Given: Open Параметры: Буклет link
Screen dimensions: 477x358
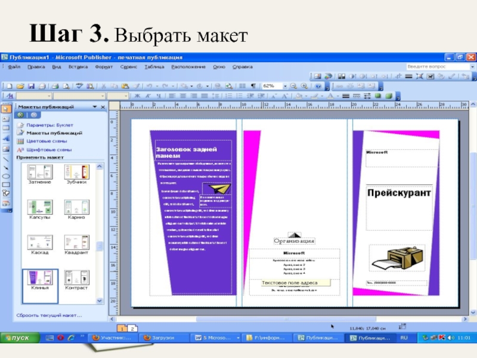Looking at the screenshot, I should [x=49, y=125].
